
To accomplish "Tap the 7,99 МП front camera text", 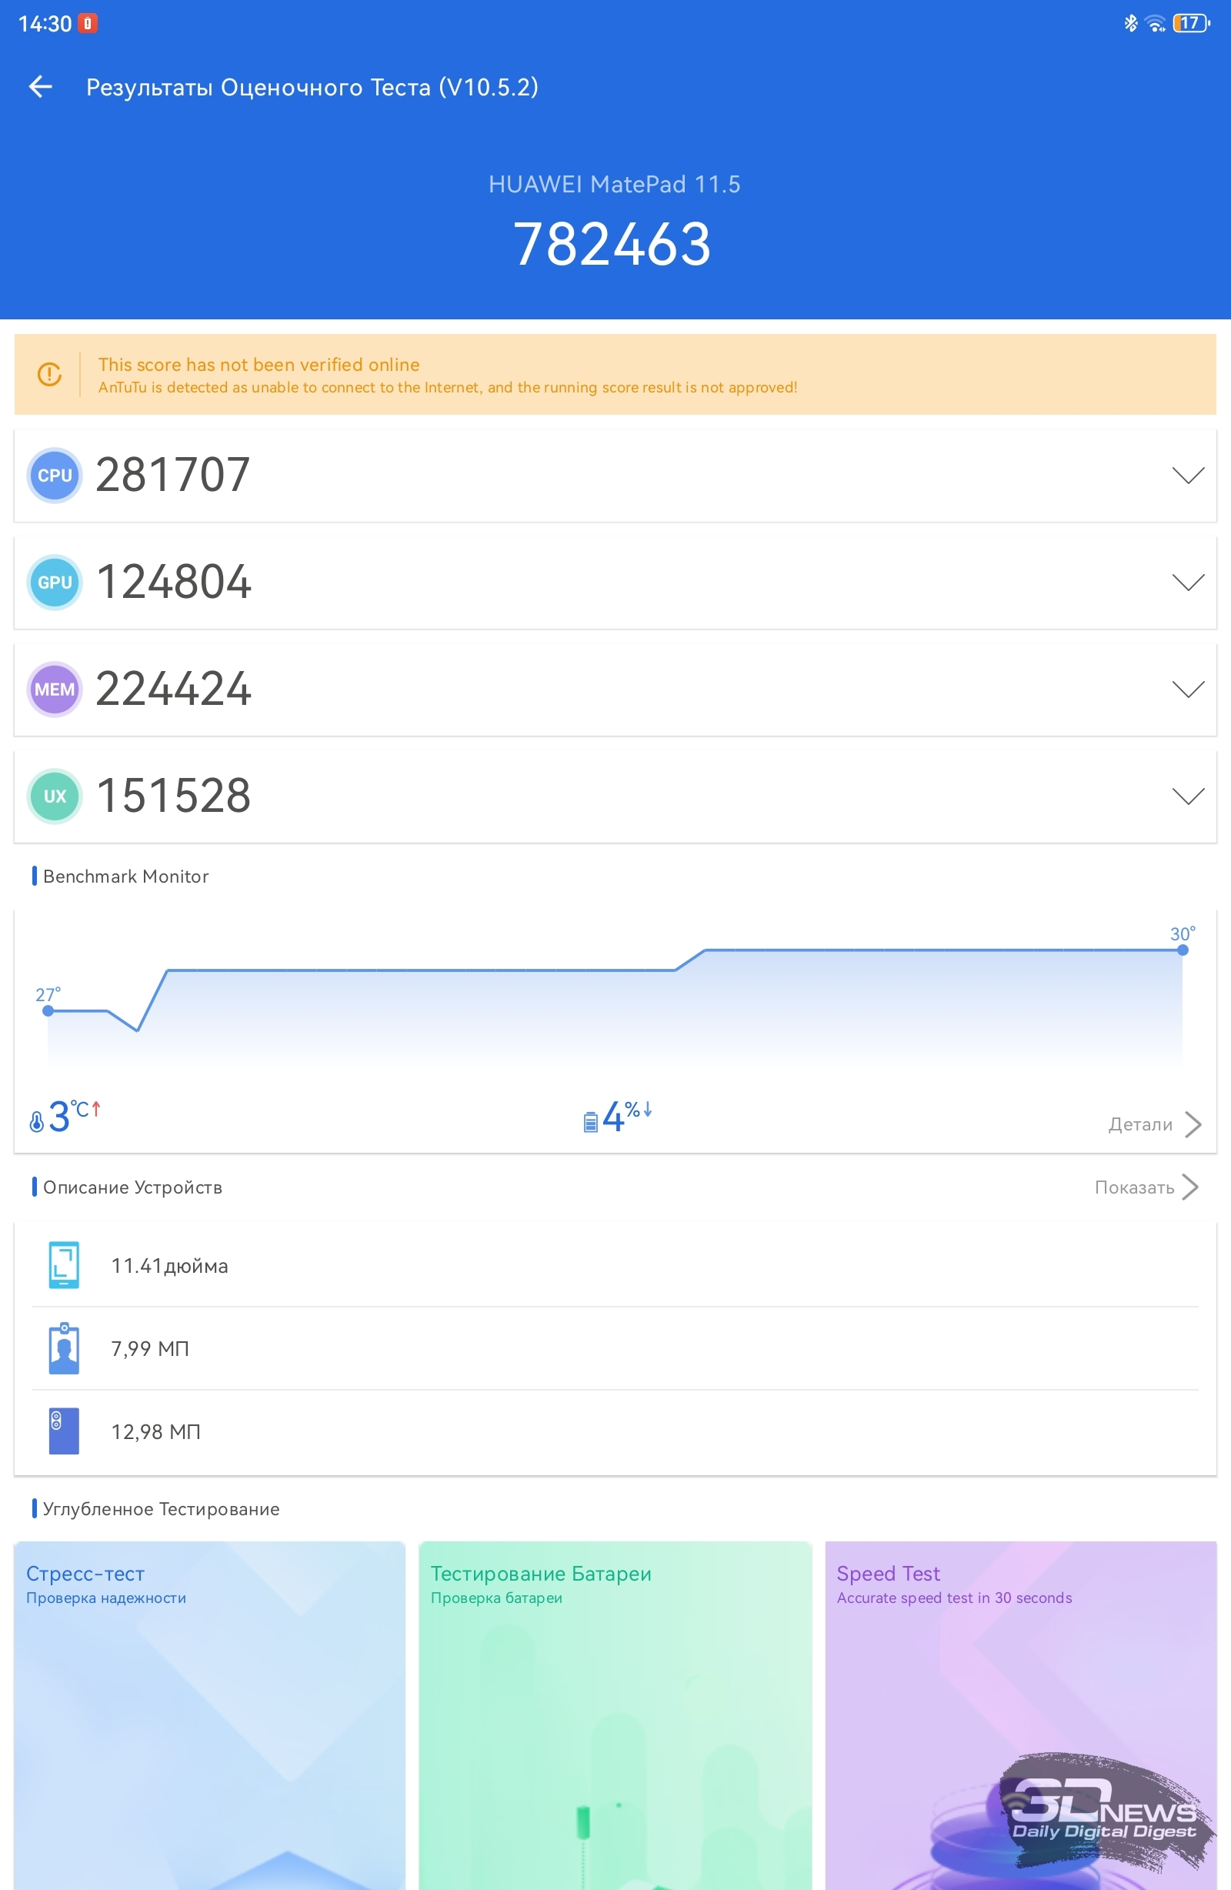I will [x=150, y=1348].
